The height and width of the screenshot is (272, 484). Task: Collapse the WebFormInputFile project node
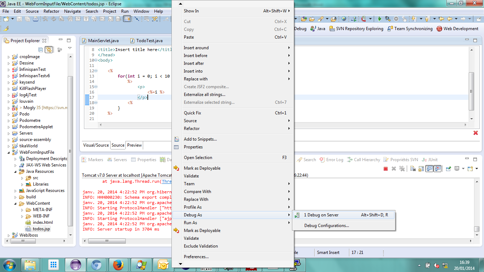pyautogui.click(x=9, y=152)
